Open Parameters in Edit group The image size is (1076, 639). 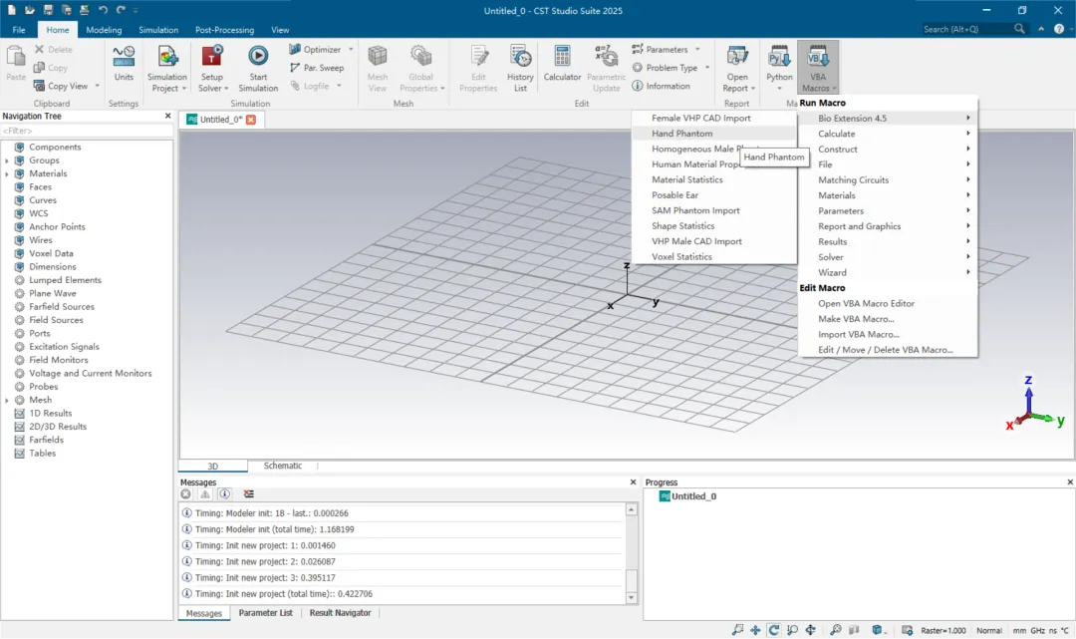point(661,50)
